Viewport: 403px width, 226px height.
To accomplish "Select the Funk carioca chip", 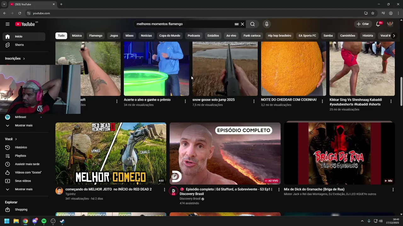I will [x=252, y=36].
